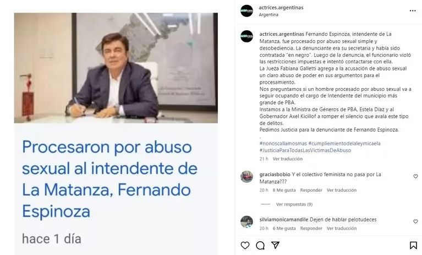Open hashtag #nonoscallamosmas
422x255 pixels.
pos(283,144)
